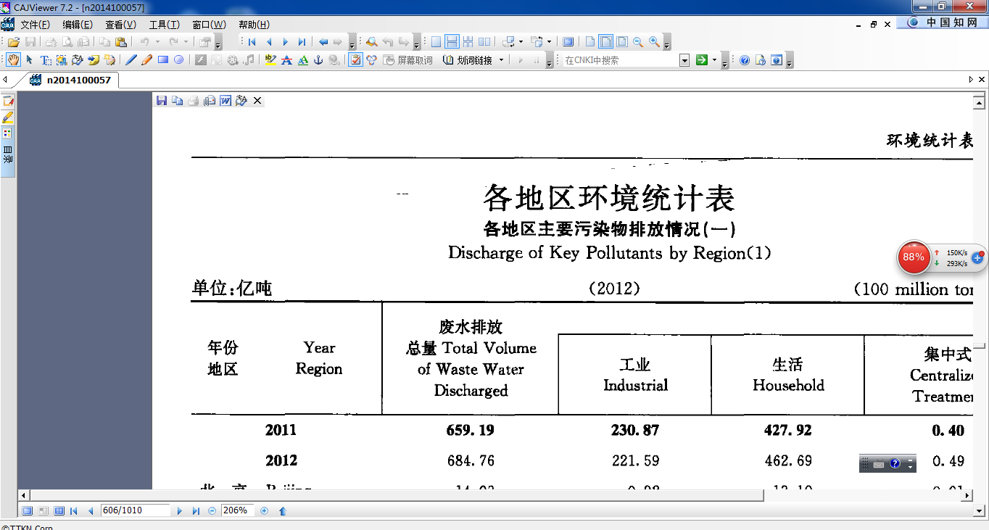Click the green search go button
989x530 pixels.
pos(701,60)
